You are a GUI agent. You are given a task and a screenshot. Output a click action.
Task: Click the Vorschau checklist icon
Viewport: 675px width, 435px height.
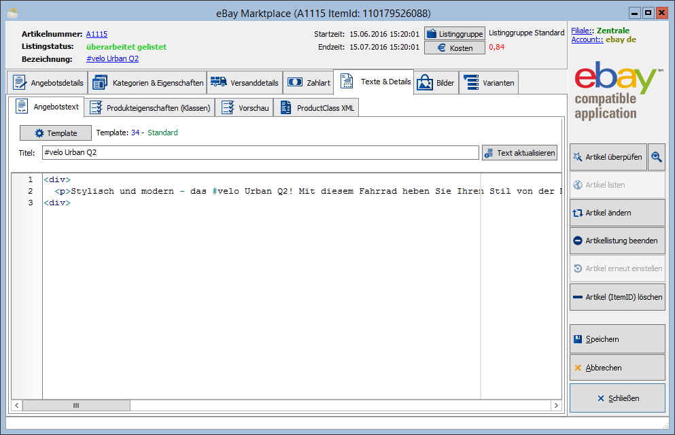(228, 107)
